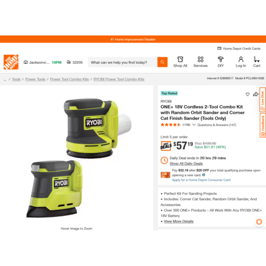The height and width of the screenshot is (266, 266).
Task: Share product using the arrow icon
Action: coord(255,95)
